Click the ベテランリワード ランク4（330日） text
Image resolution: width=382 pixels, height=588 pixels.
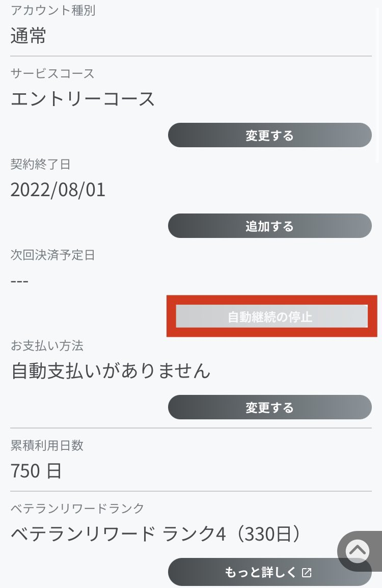(156, 533)
